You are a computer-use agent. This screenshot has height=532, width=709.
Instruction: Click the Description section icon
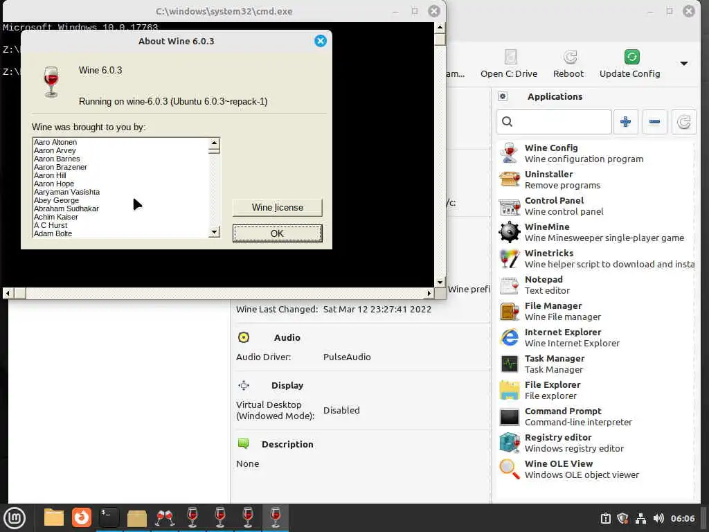click(x=243, y=444)
